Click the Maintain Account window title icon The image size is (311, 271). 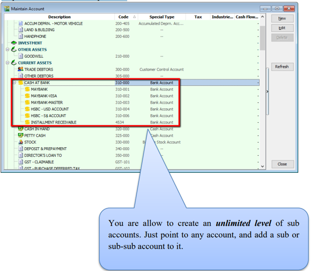6,9
